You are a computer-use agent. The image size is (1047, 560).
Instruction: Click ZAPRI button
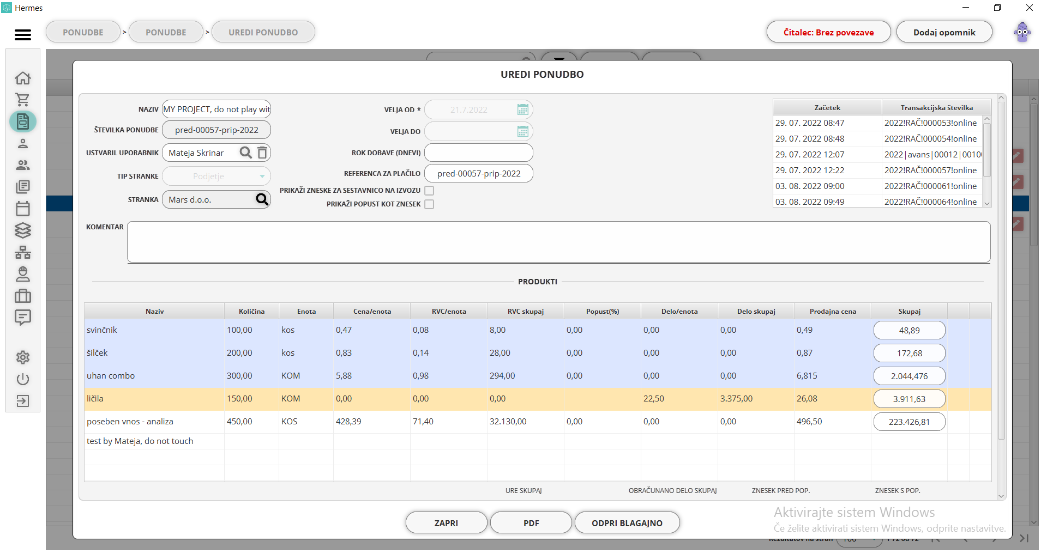click(446, 523)
